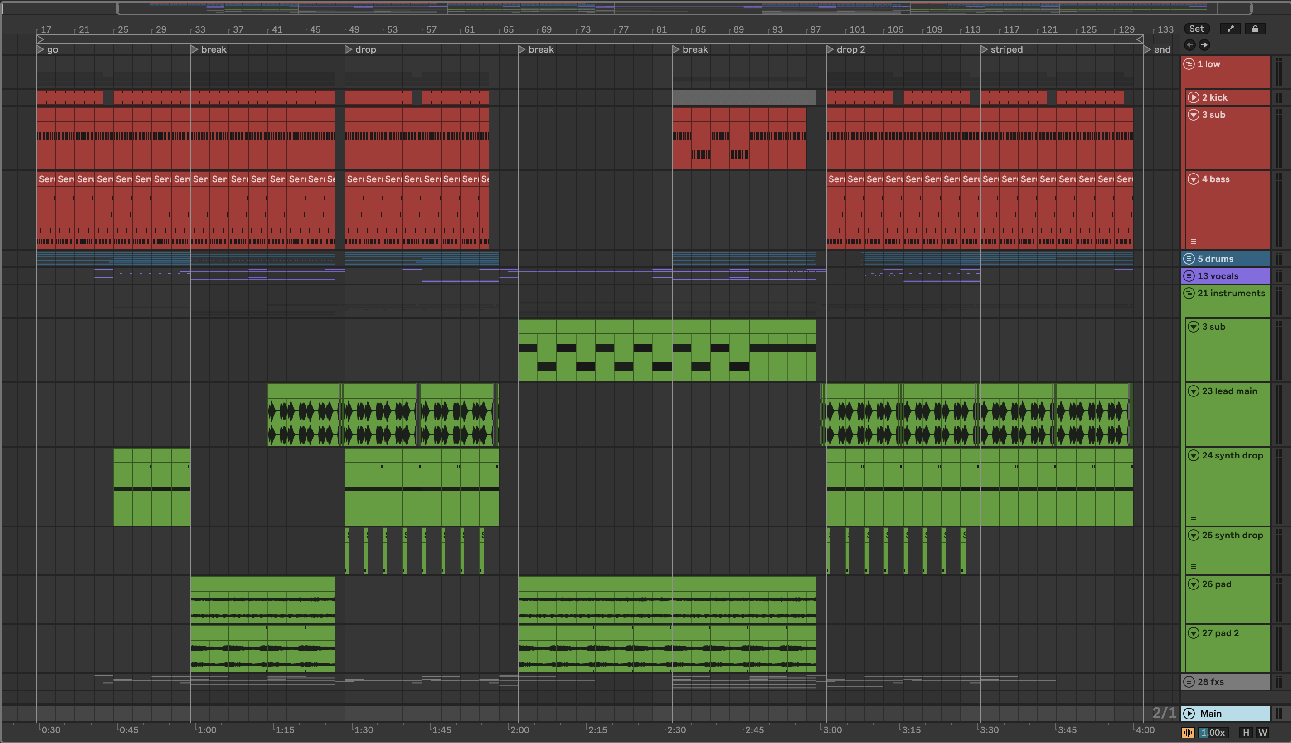This screenshot has width=1291, height=743.
Task: Toggle optimize arrangement width W button
Action: pos(1262,733)
